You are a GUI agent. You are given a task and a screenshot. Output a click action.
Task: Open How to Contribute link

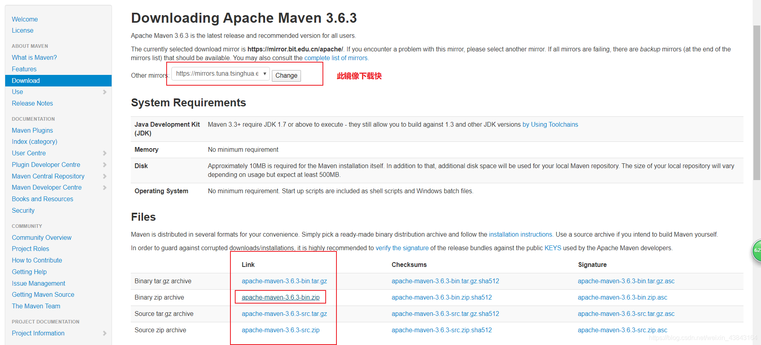coord(37,260)
